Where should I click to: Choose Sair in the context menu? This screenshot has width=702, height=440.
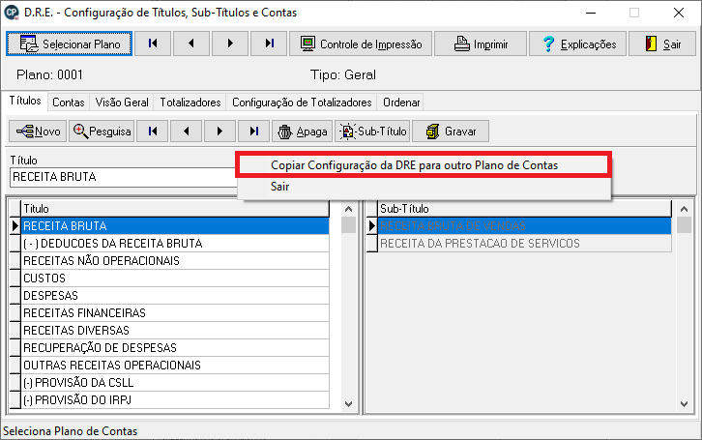coord(424,187)
